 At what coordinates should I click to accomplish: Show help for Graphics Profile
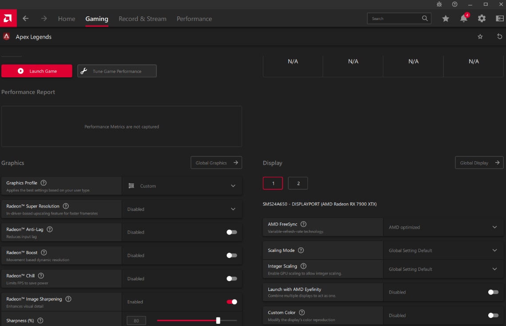coord(44,183)
